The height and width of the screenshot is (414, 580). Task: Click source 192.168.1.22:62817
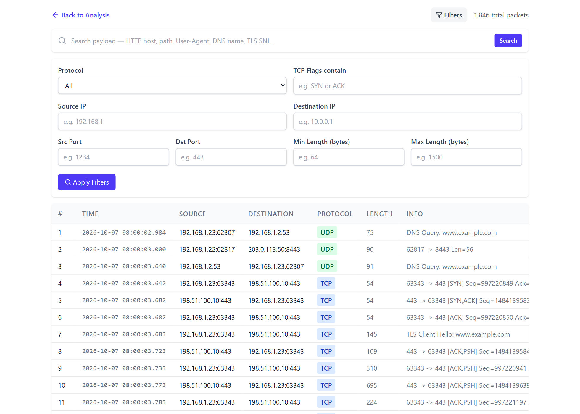point(207,249)
